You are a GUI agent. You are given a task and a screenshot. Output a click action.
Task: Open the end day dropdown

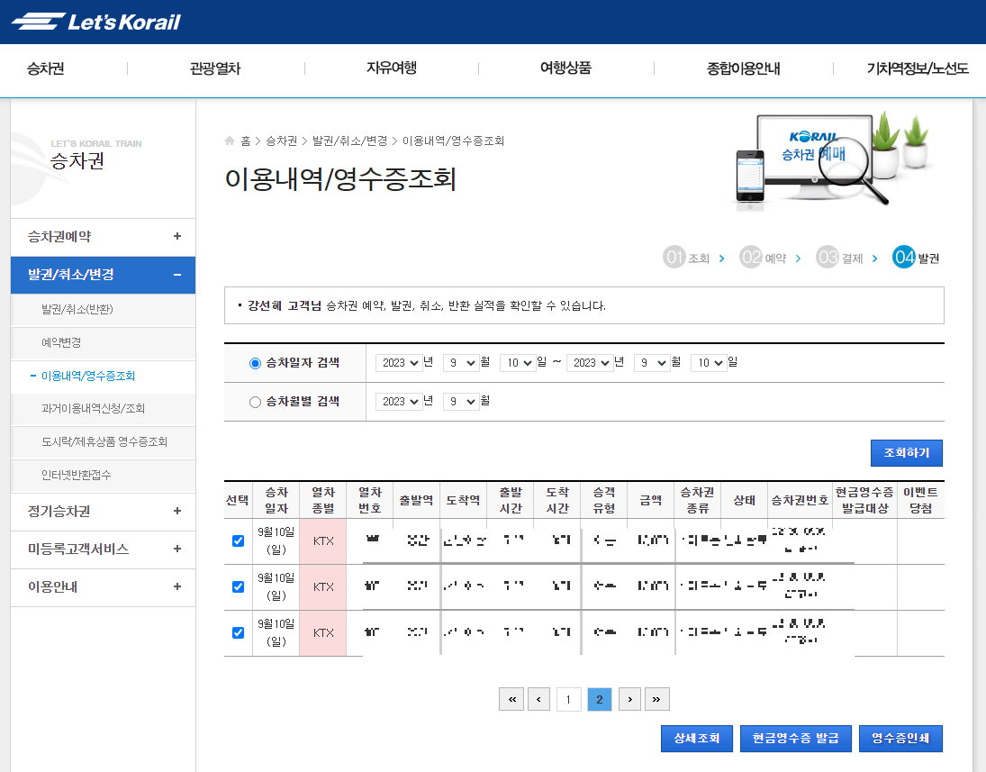(x=709, y=363)
